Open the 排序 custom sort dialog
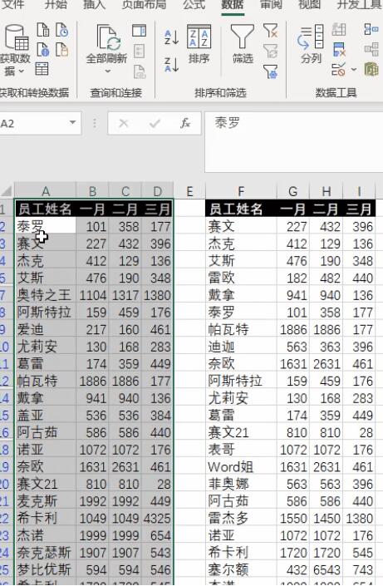Viewport: 383px width, 586px height. (x=199, y=44)
